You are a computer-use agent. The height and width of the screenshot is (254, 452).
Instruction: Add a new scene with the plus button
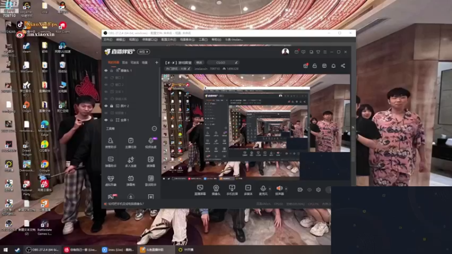tap(157, 63)
